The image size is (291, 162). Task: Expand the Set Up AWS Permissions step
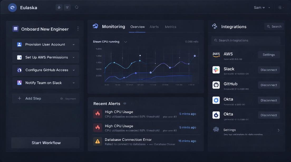tap(74, 57)
